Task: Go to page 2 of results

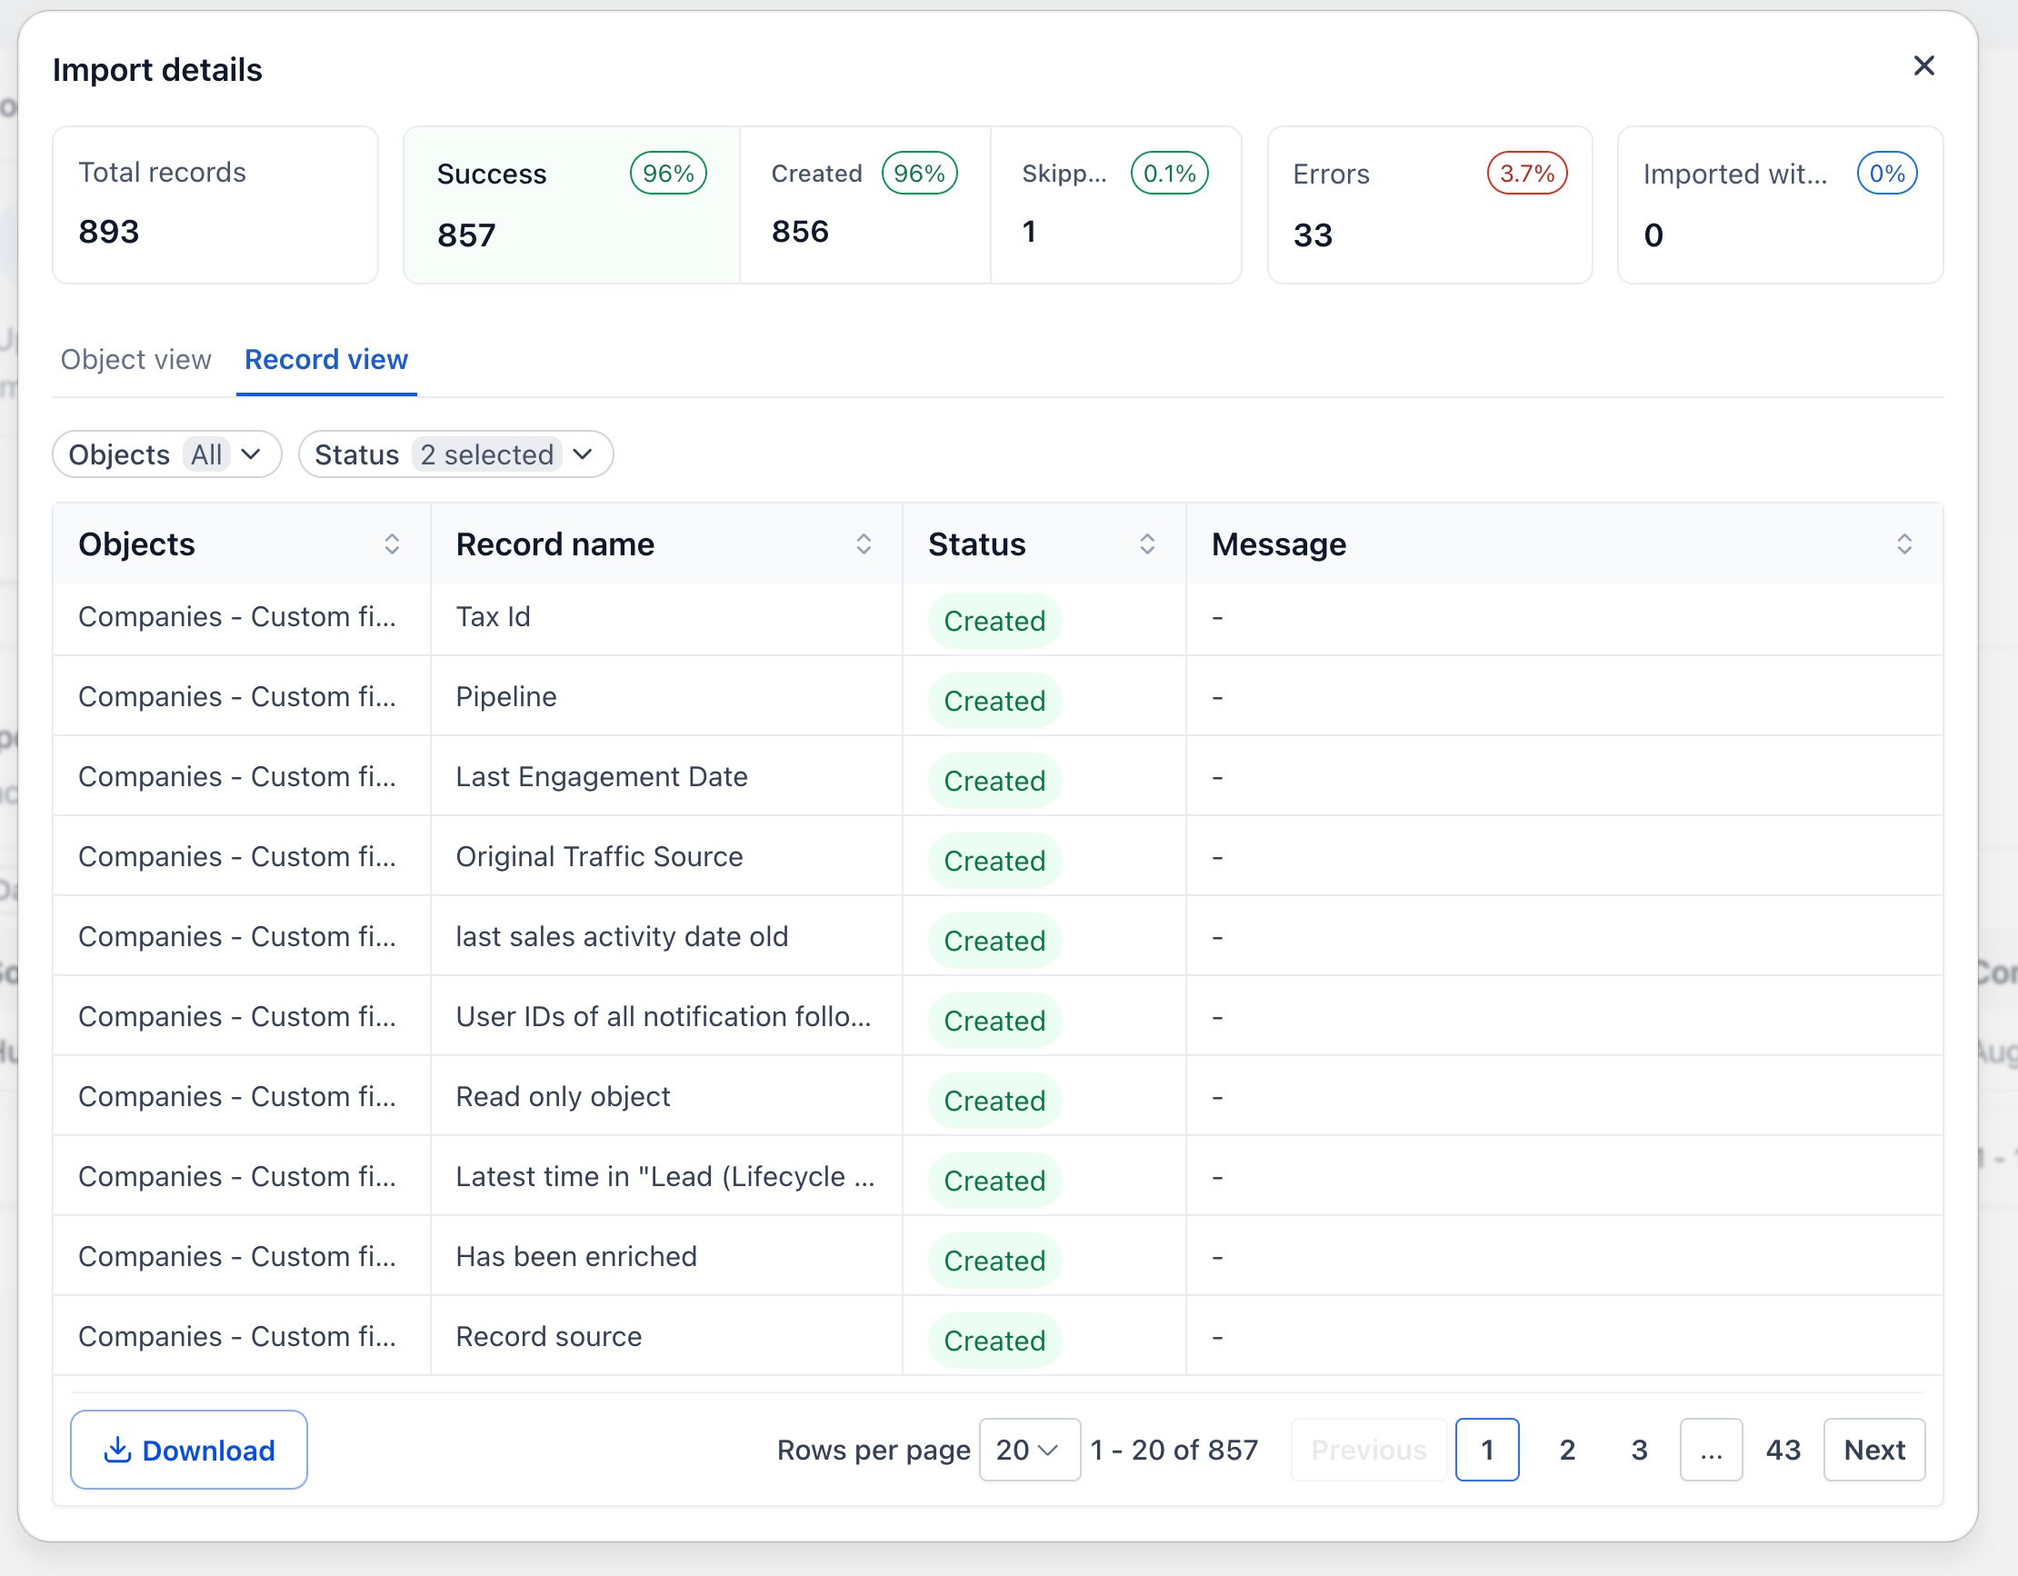Action: pos(1567,1450)
